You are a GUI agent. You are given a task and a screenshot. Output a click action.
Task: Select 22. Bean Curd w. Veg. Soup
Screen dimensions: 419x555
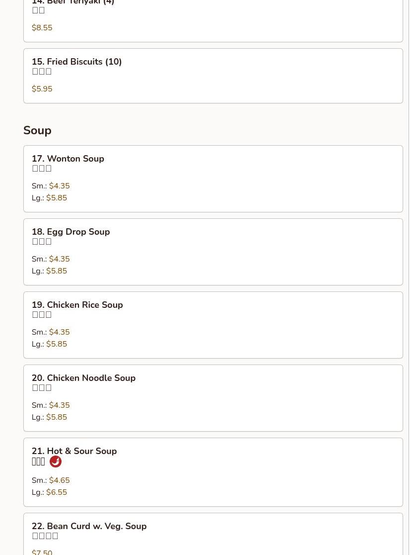[x=89, y=527]
